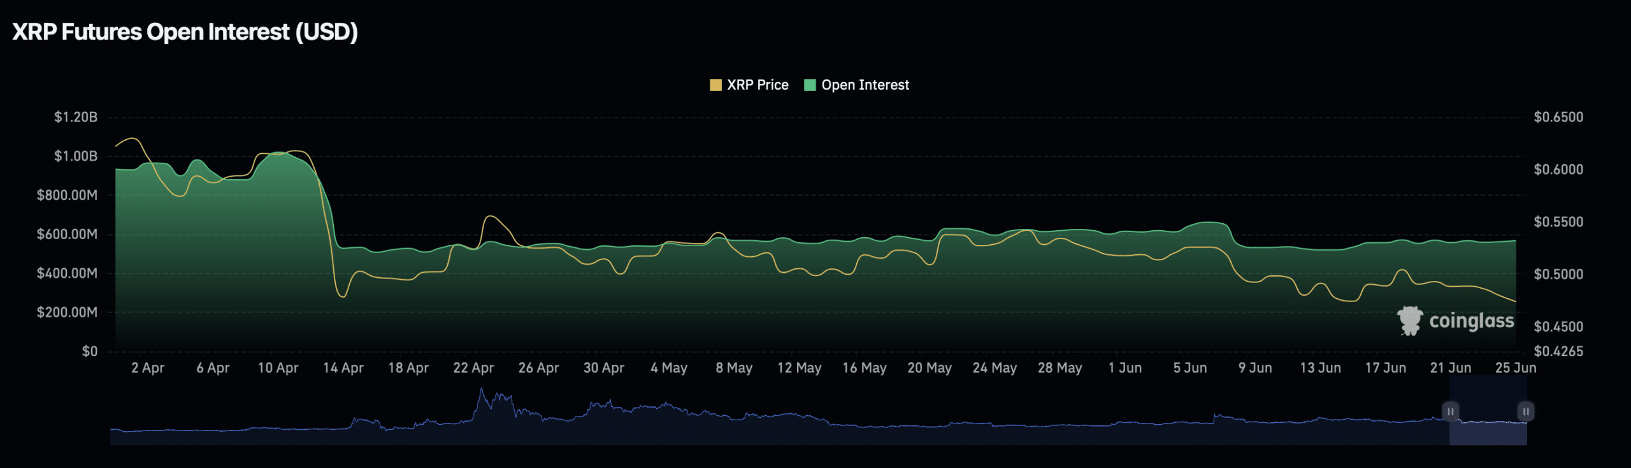Click the 18 Apr date label

408,368
